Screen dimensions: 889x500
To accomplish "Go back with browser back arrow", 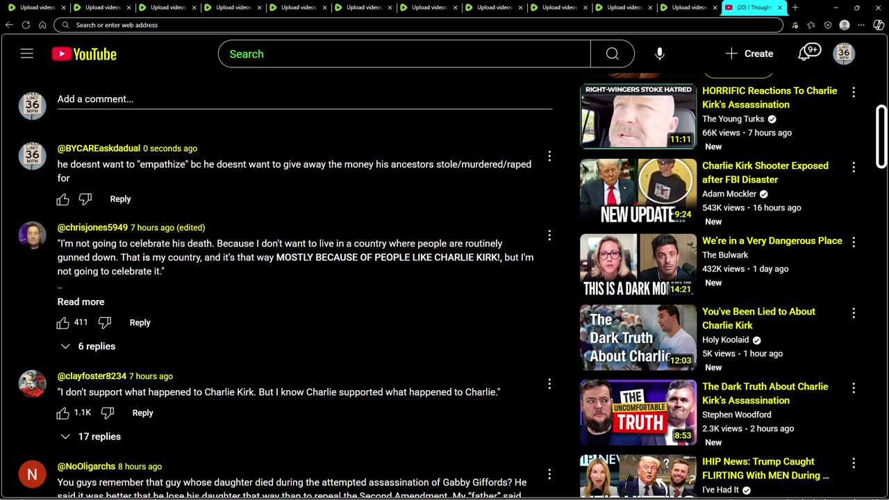I will (9, 24).
